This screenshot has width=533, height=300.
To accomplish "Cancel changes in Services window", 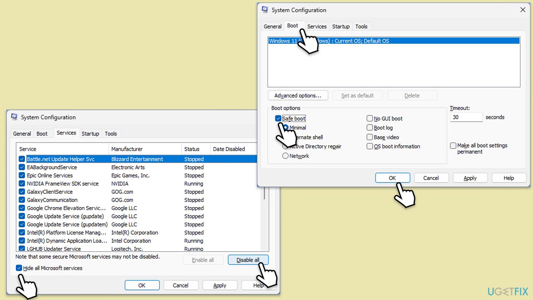I will [181, 285].
